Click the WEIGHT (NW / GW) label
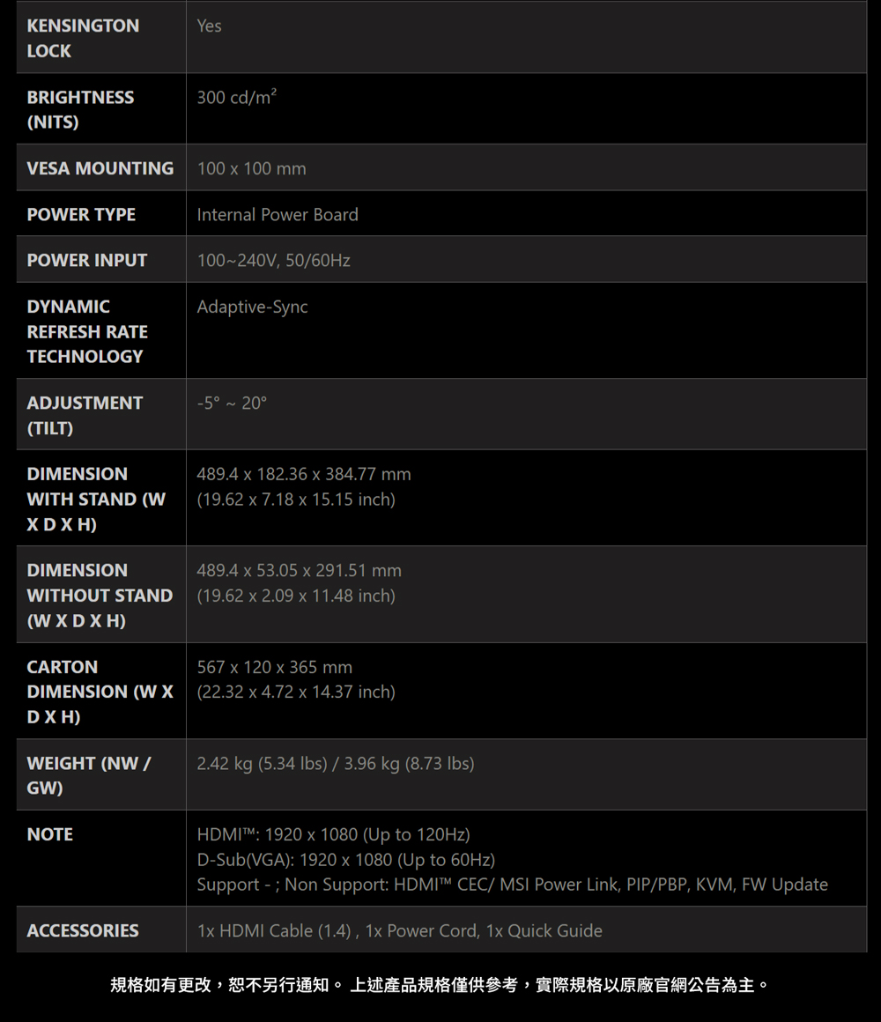 [x=89, y=775]
